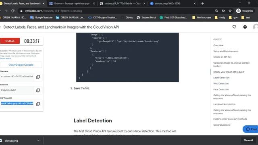Image resolution: width=258 pixels, height=145 pixels.
Task: Open the GitHub bookmark
Action: point(127,17)
